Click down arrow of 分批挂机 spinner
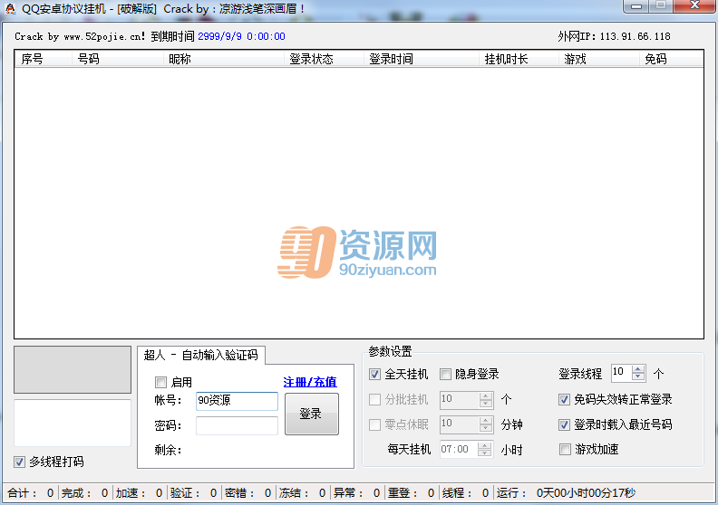This screenshot has width=718, height=505. click(x=485, y=404)
